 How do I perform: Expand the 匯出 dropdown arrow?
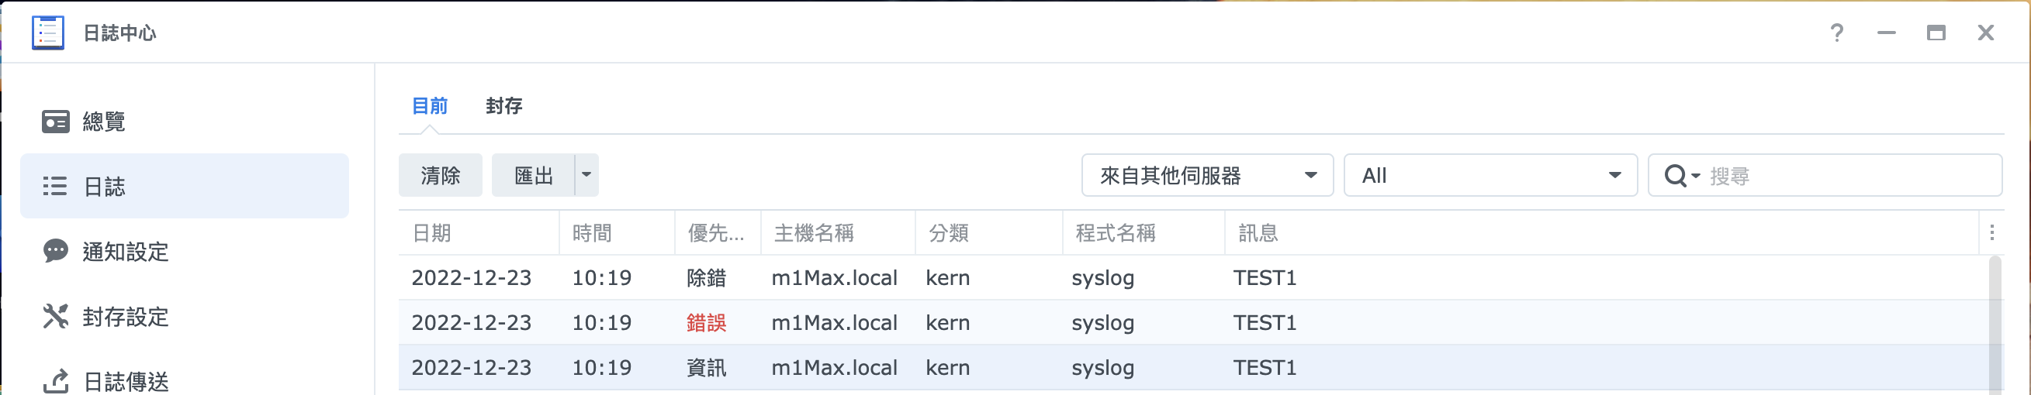coord(586,175)
